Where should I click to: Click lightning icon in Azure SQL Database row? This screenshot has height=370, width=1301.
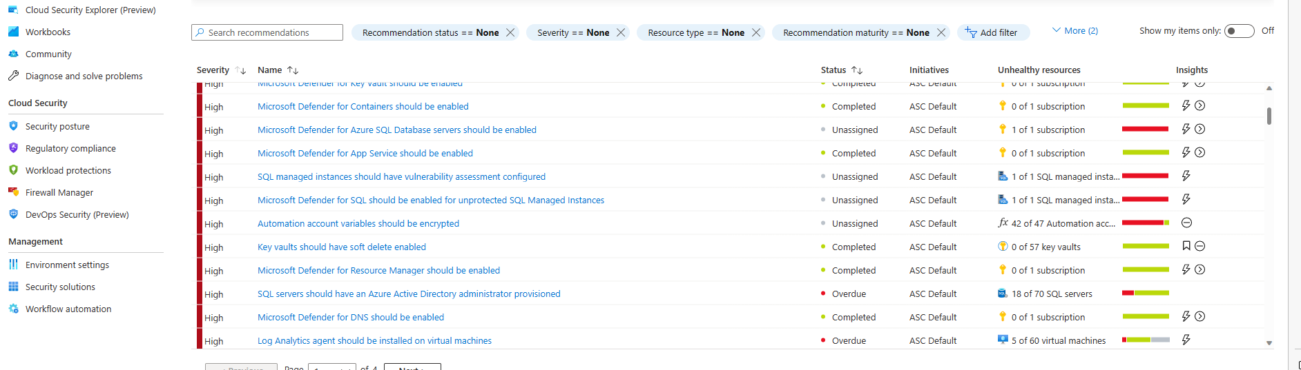coord(1186,129)
